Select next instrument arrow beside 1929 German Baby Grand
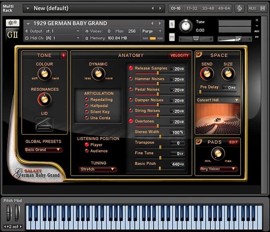 pyautogui.click(x=160, y=23)
